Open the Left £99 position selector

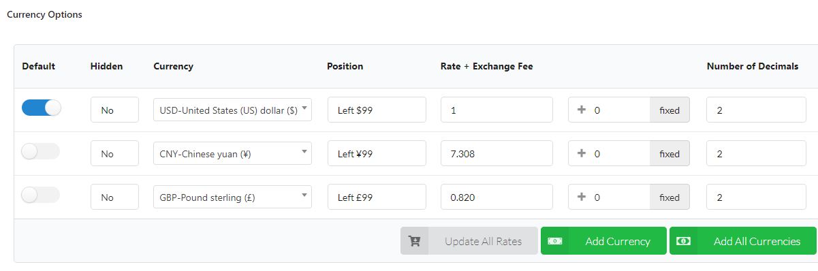point(377,197)
